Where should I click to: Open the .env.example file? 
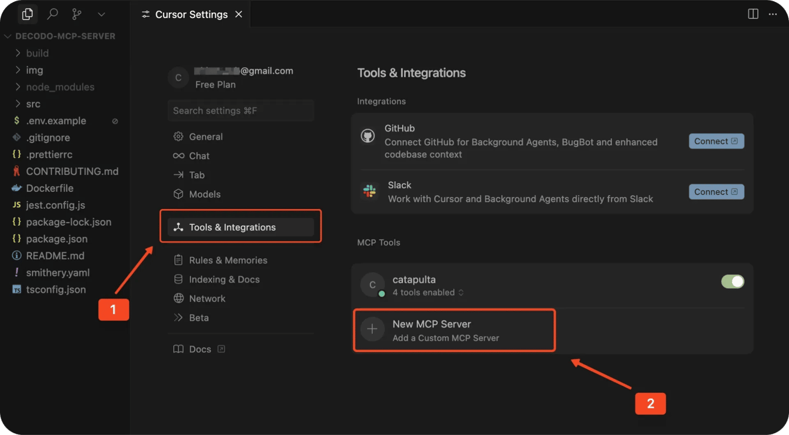pyautogui.click(x=56, y=121)
